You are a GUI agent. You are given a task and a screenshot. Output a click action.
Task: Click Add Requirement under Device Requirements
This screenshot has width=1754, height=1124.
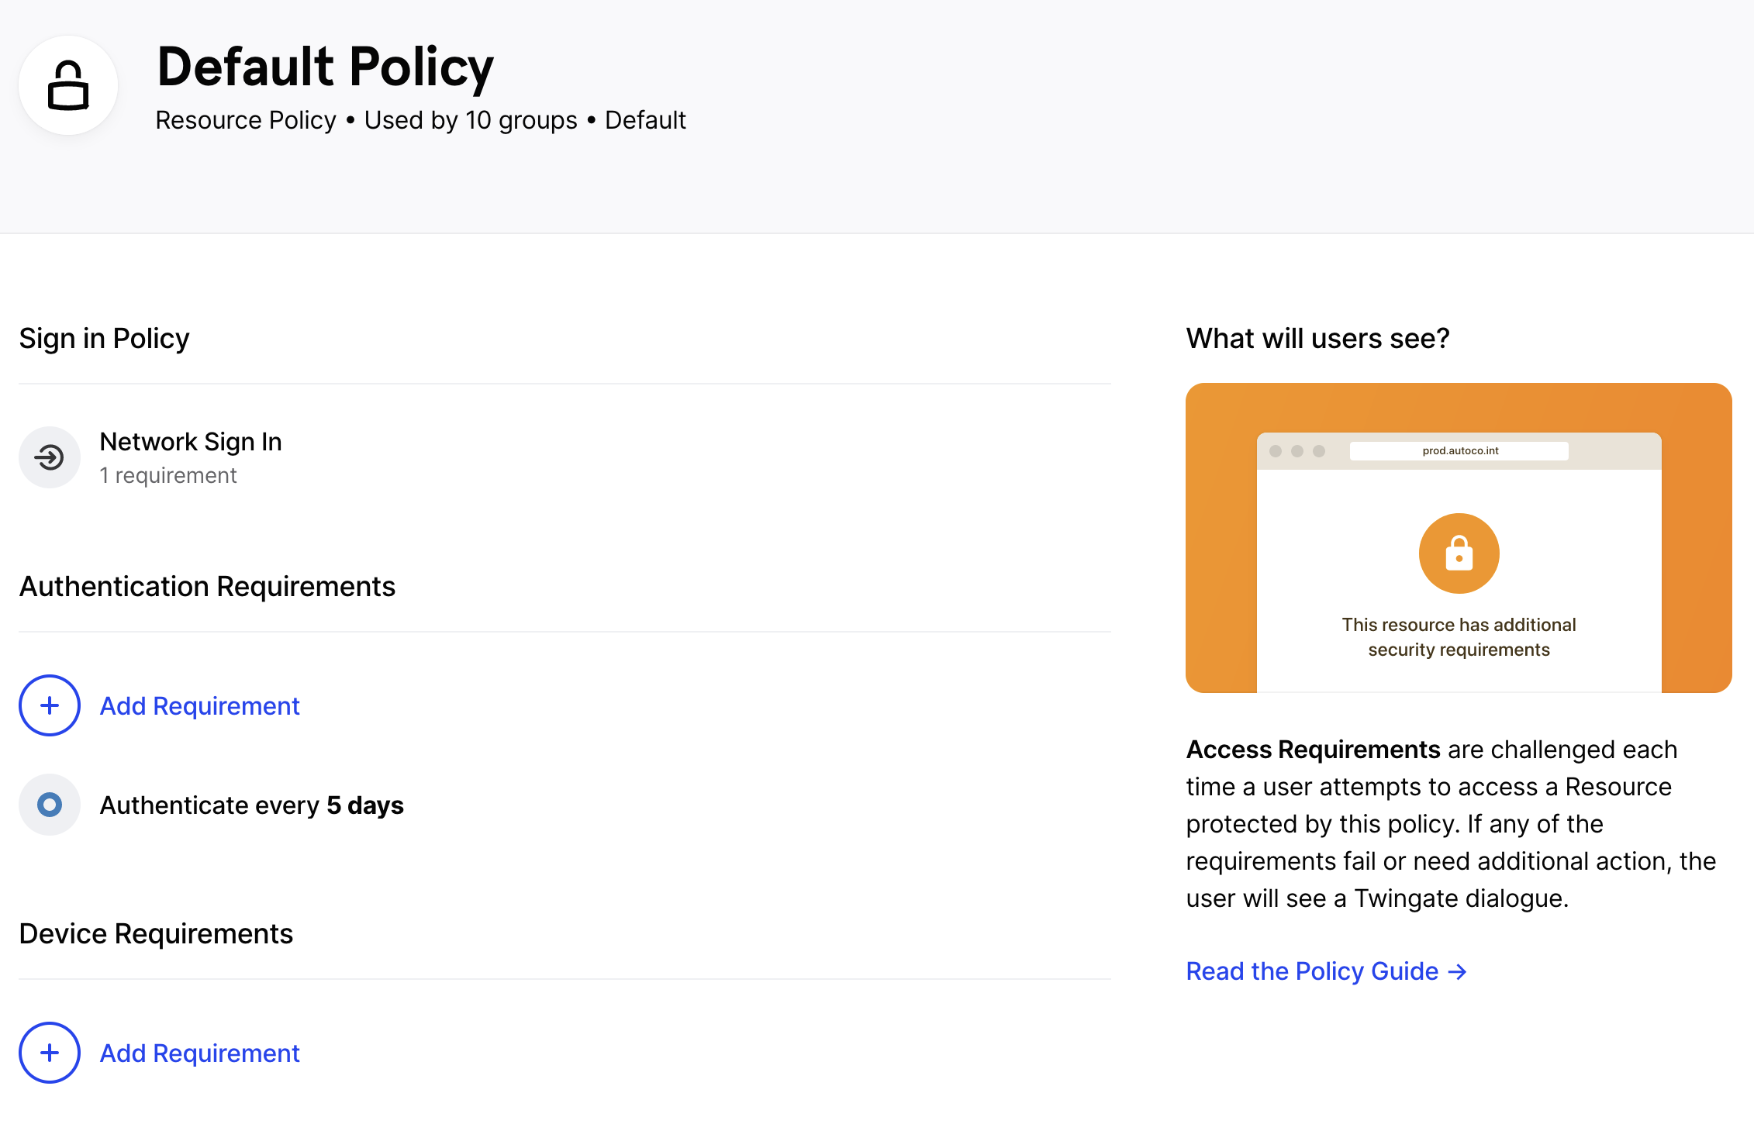click(199, 1053)
